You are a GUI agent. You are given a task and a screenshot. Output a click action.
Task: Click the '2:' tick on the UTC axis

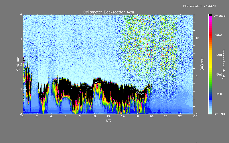tap(37, 116)
